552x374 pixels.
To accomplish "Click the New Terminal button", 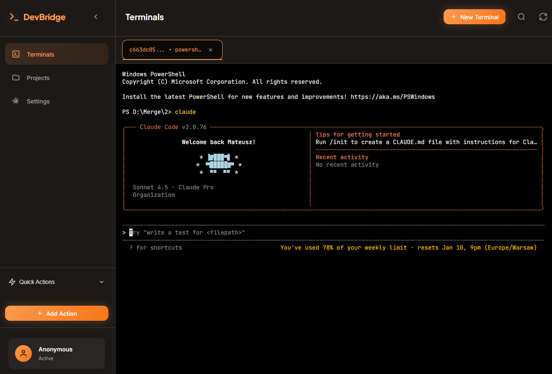I will [475, 17].
